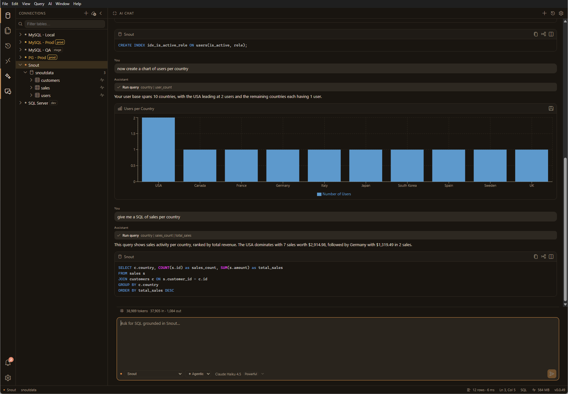Open settings gear at sidebar bottom
Viewport: 568px width, 394px height.
point(8,378)
